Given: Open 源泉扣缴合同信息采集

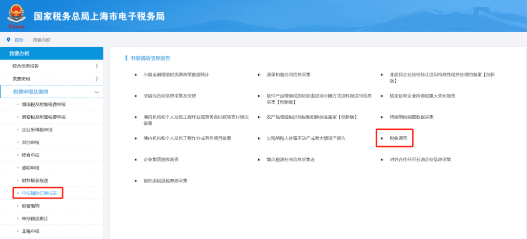Looking at the screenshot, I should tap(288, 74).
